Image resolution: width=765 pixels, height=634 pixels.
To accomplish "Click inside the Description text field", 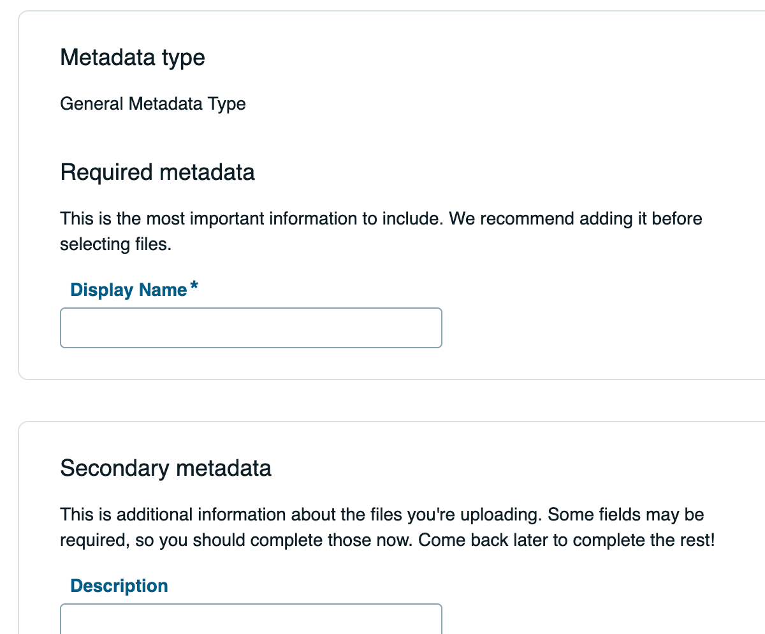I will 251,622.
